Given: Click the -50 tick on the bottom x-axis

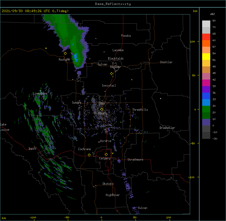Looking at the screenshot, I should click(67, 218).
